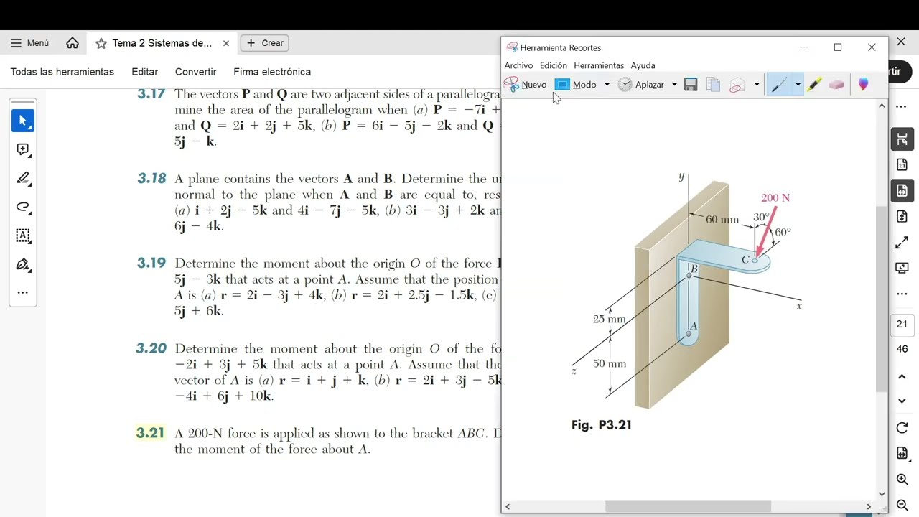The image size is (919, 517).
Task: Select the add text box tool
Action: (23, 236)
